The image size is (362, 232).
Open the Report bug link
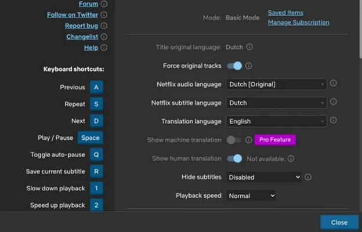coord(81,26)
